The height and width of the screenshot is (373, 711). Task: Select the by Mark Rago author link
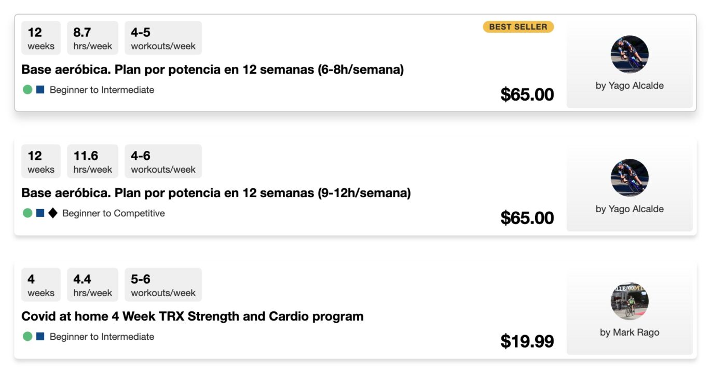tap(630, 332)
